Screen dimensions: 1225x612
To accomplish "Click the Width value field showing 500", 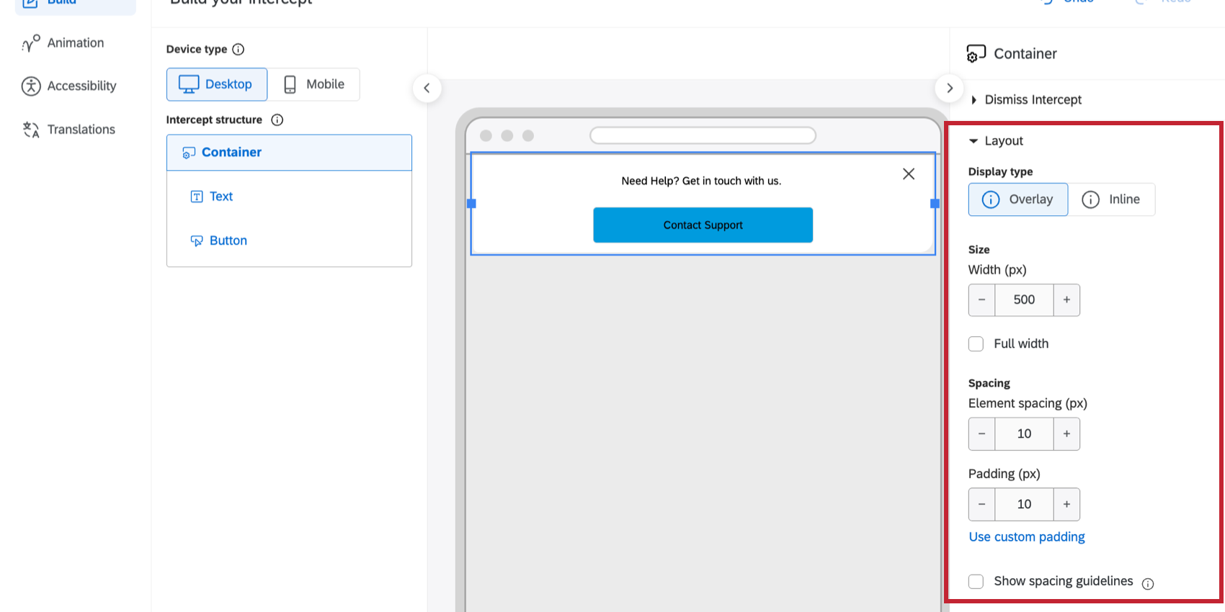I will click(x=1024, y=300).
